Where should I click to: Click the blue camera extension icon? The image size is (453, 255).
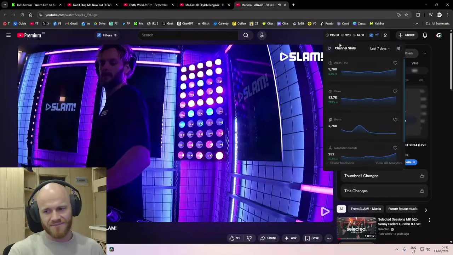[371, 35]
